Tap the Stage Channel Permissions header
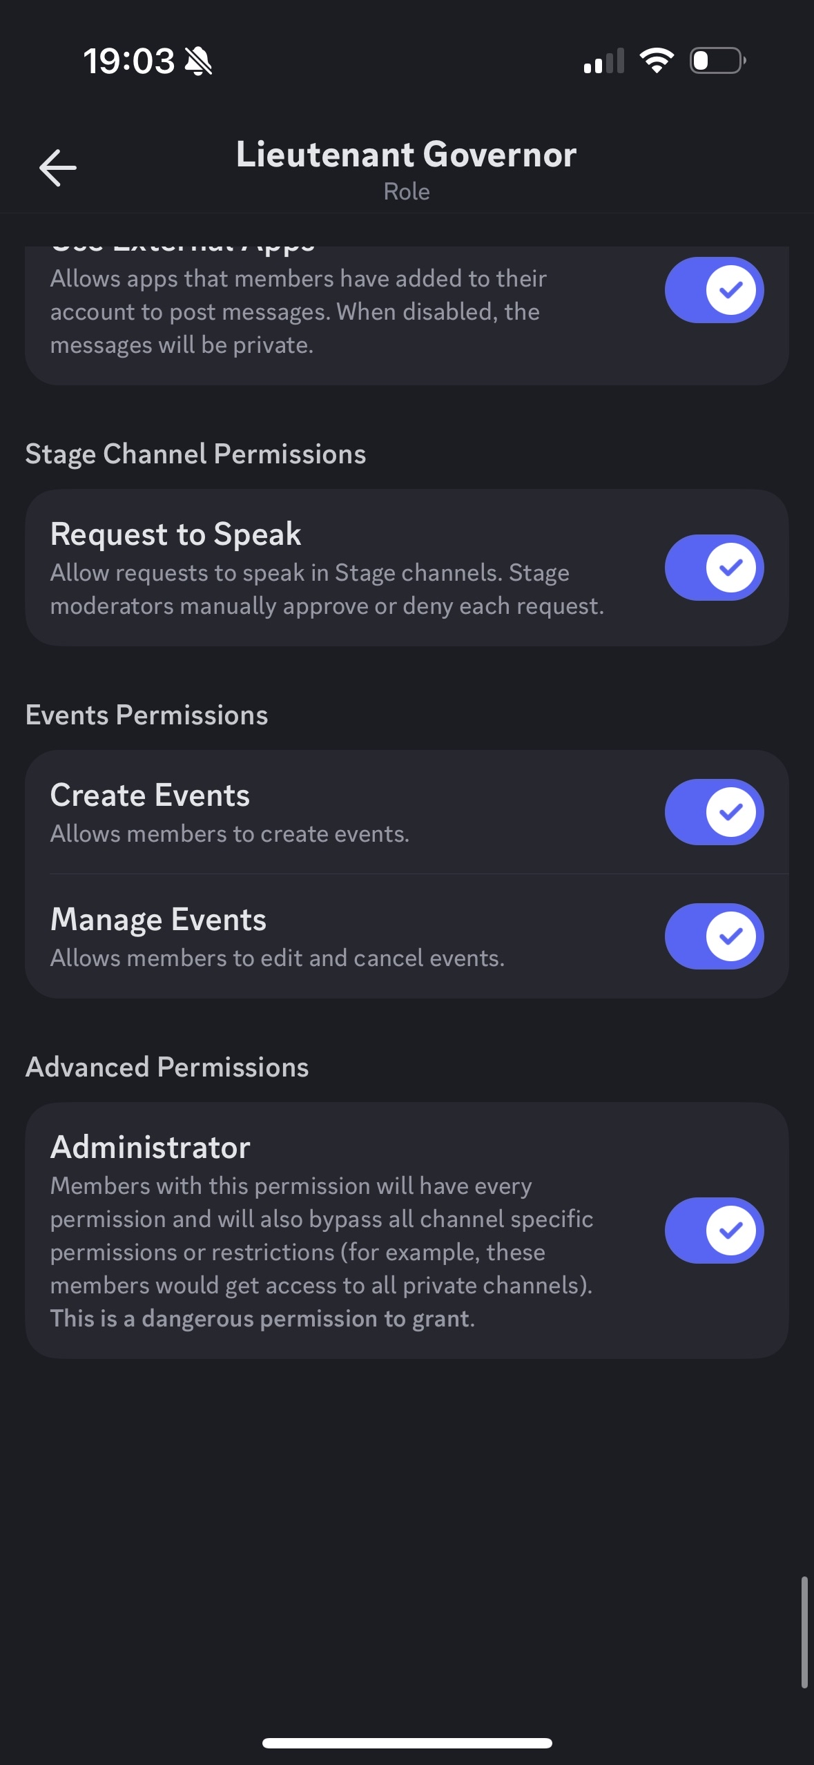Viewport: 814px width, 1765px height. (x=195, y=454)
